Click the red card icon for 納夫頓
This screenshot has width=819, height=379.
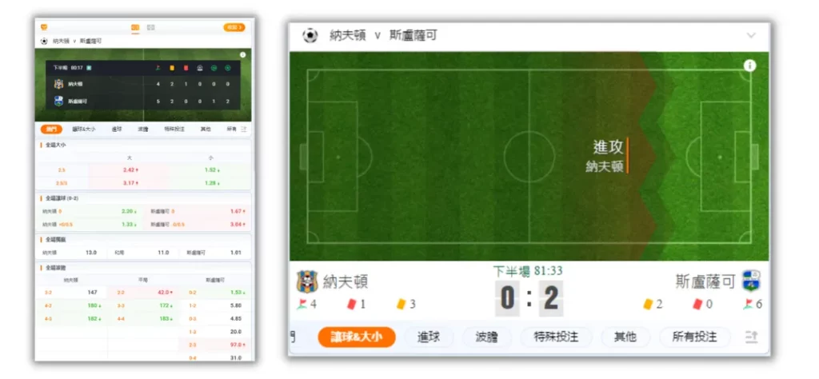point(352,304)
